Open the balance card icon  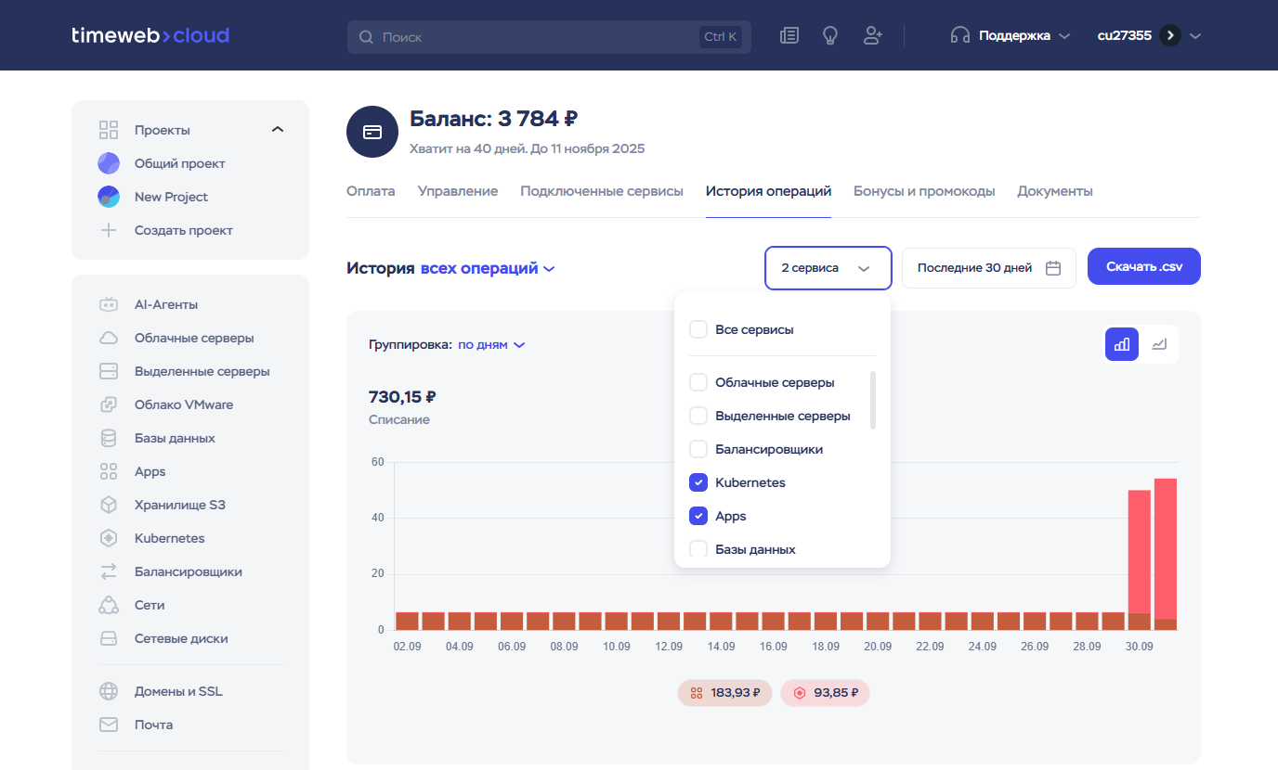(x=372, y=132)
